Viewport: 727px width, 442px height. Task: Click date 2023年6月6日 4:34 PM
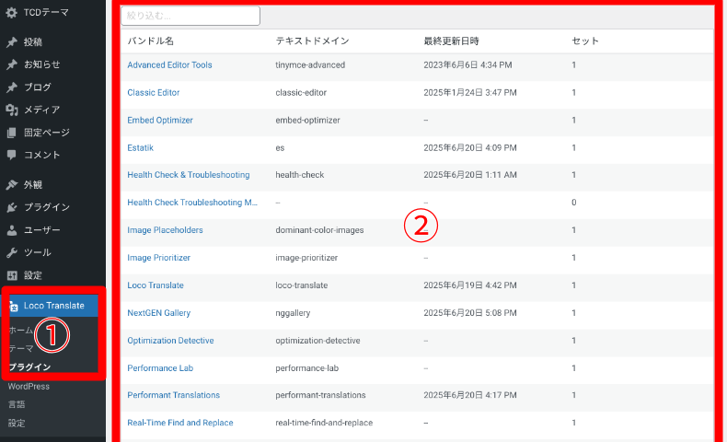[x=467, y=65]
